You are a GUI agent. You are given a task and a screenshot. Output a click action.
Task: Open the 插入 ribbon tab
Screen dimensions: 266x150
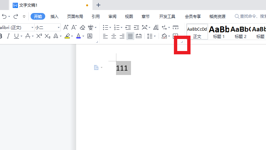[54, 16]
